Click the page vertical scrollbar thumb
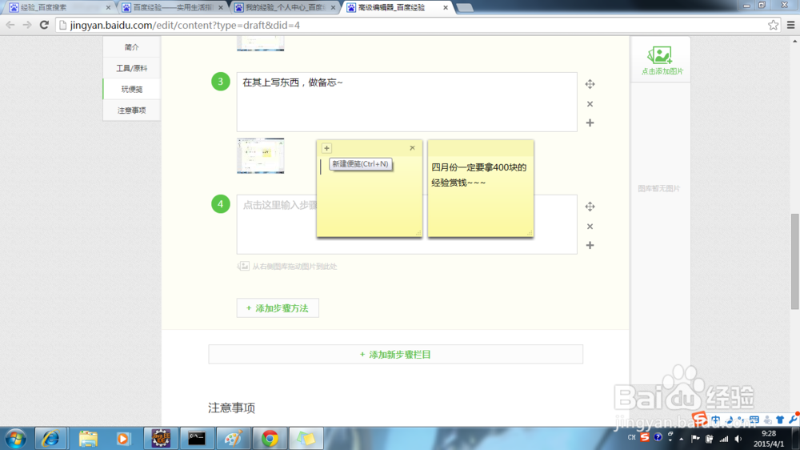Screen dimensions: 800x450 [x=795, y=262]
